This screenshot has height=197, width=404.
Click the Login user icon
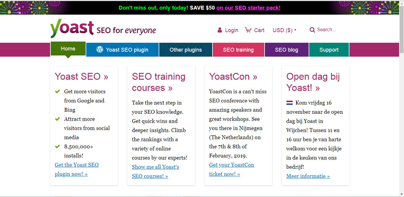(220, 30)
